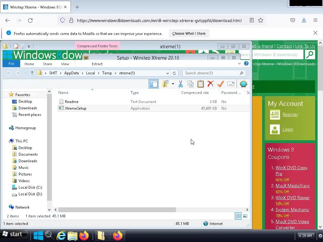Image resolution: width=323 pixels, height=242 pixels.
Task: Open the File ribbon tab
Action: tap(11, 64)
